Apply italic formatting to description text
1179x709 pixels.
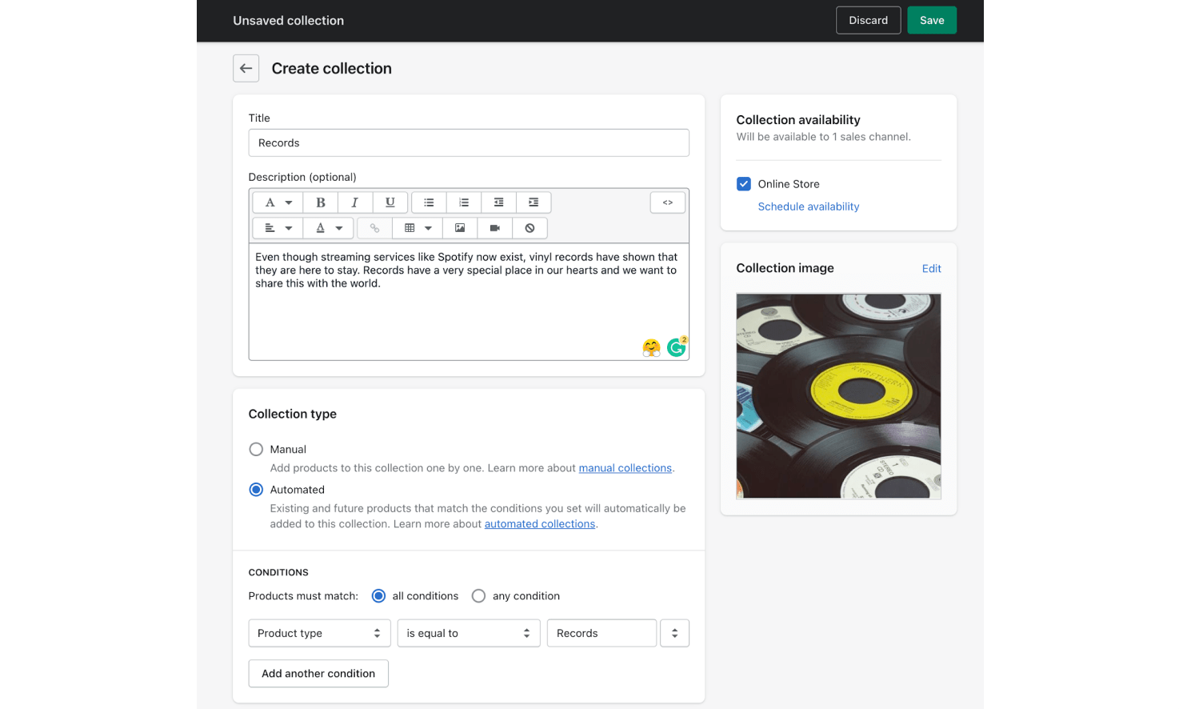click(355, 202)
